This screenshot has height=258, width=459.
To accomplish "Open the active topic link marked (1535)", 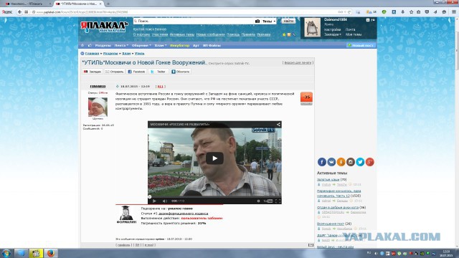I will pos(339,193).
